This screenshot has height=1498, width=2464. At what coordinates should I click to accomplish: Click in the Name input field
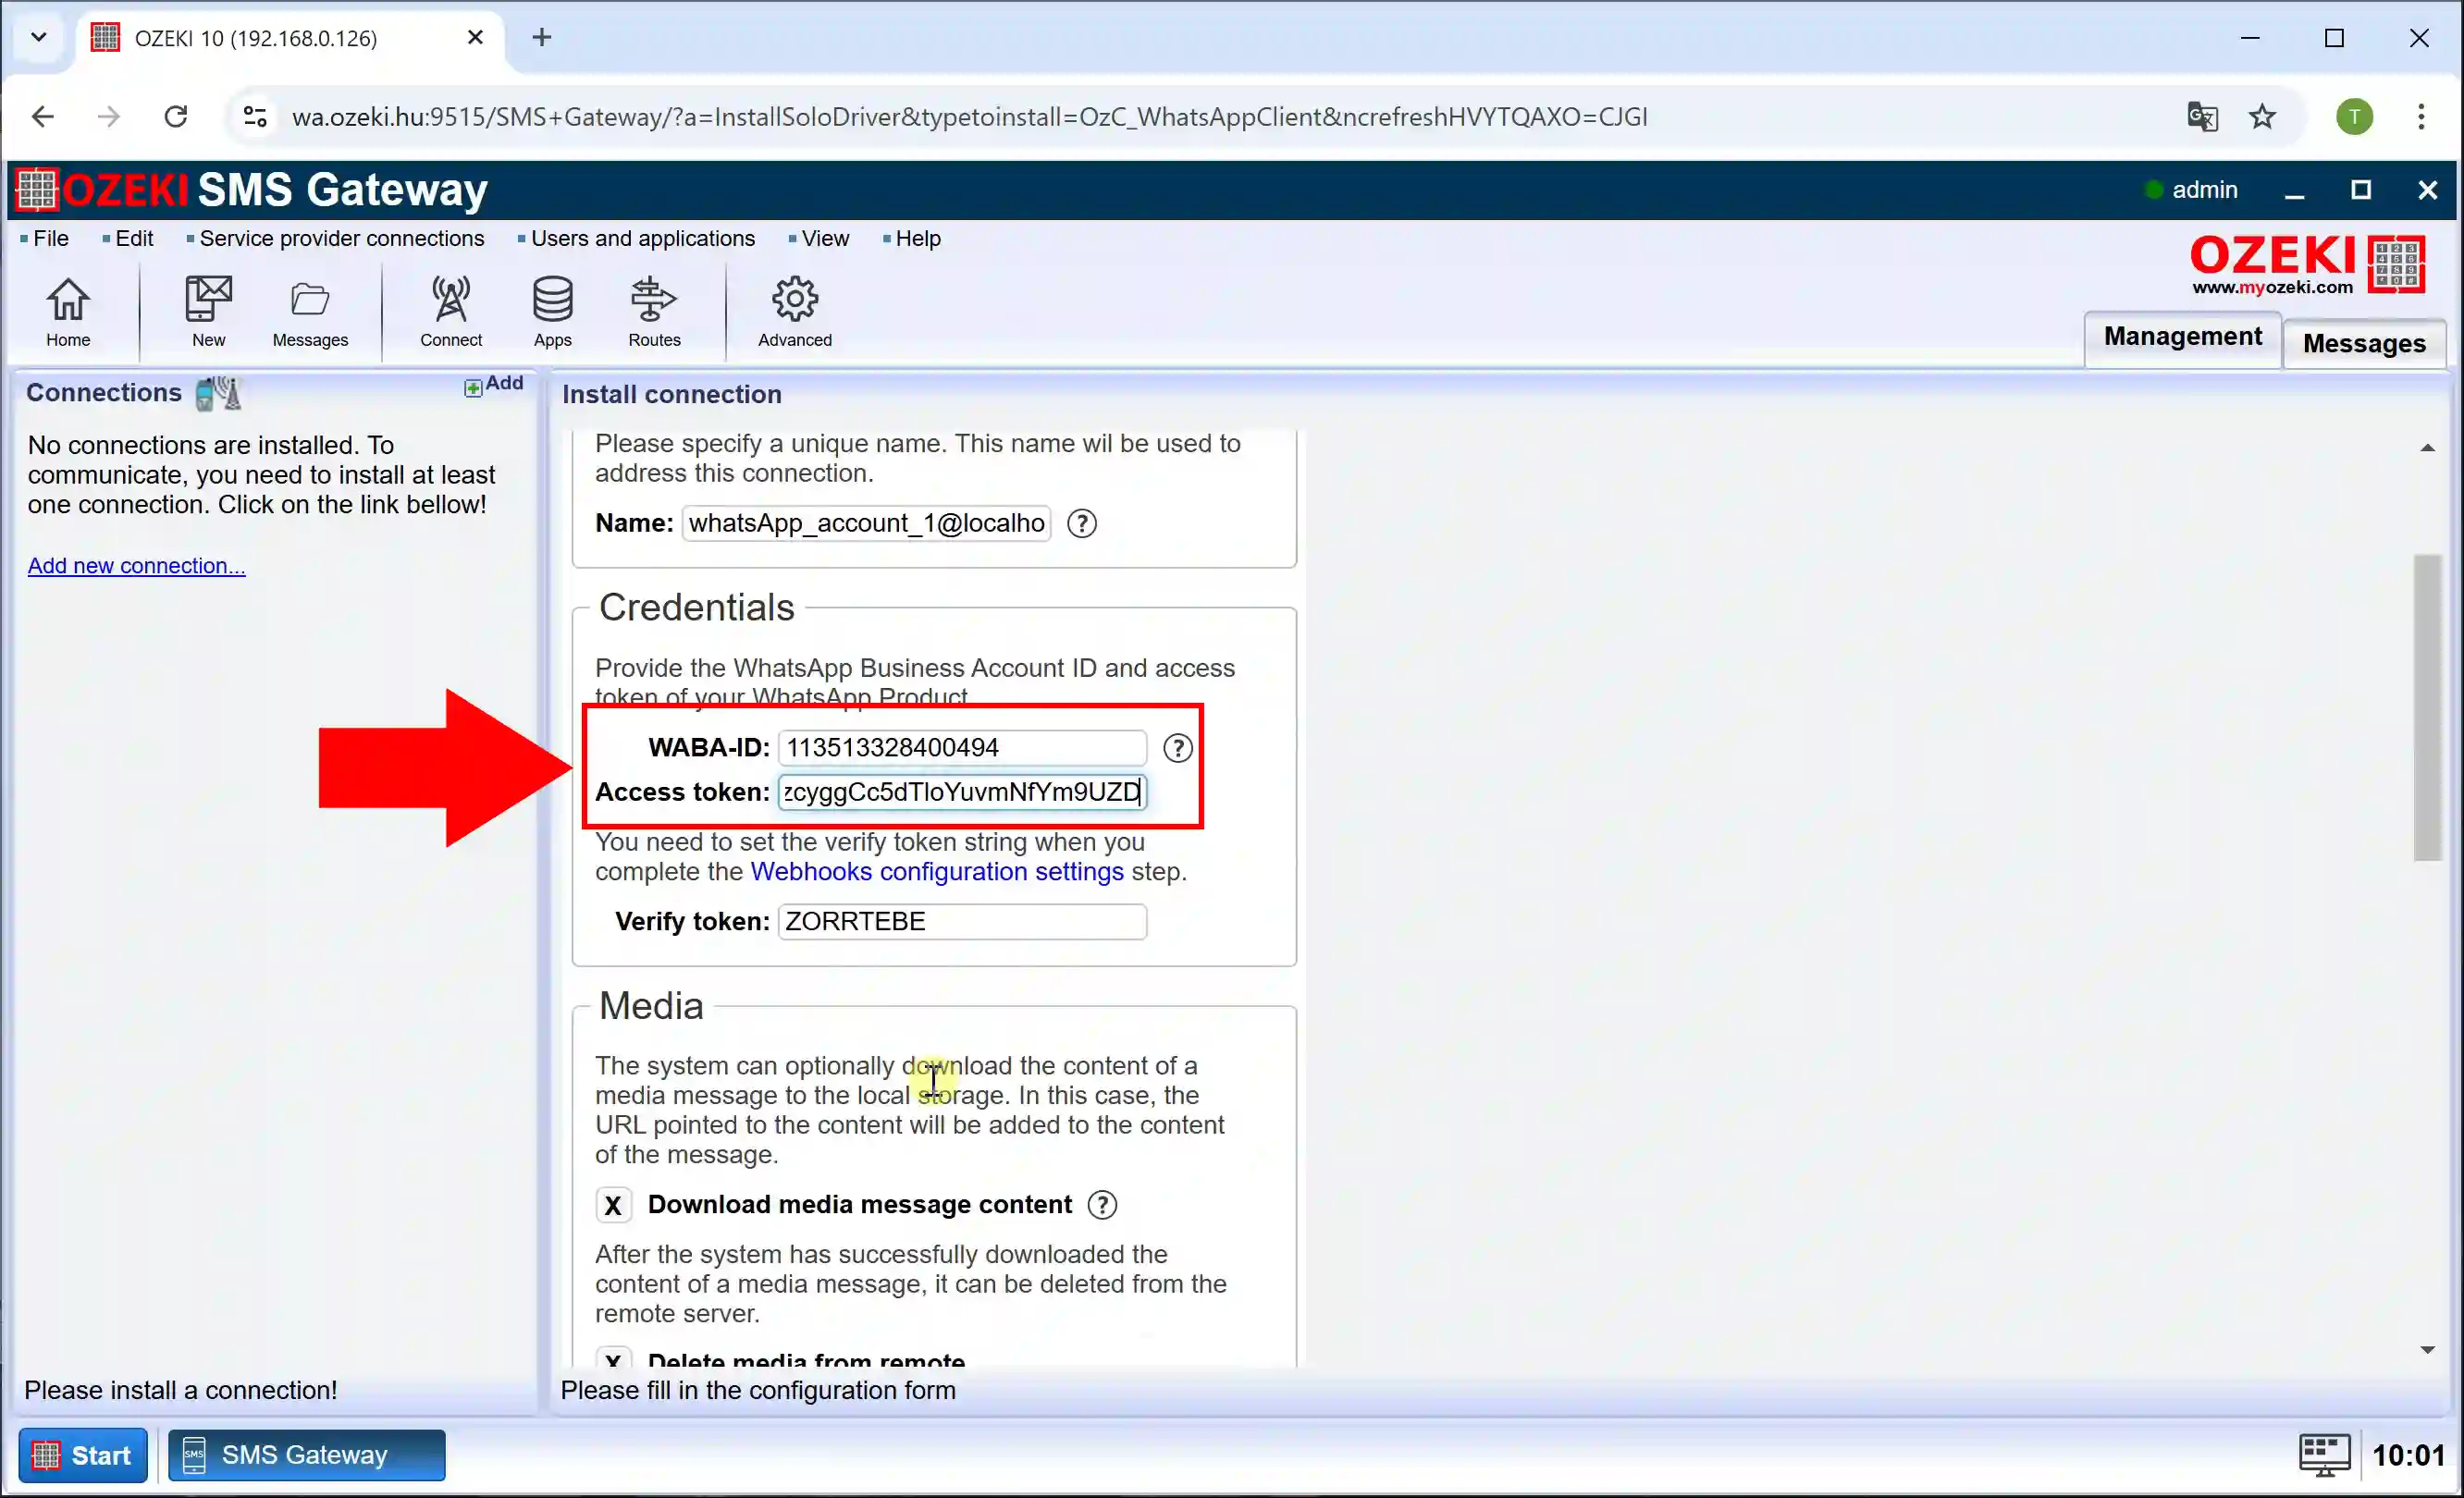[x=866, y=523]
